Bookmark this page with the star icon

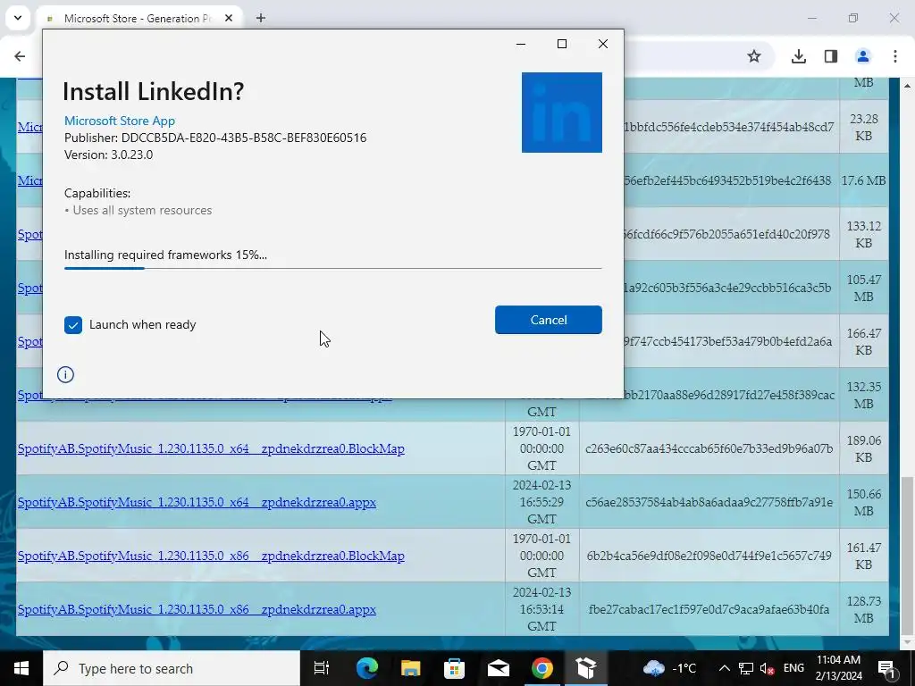coord(754,56)
